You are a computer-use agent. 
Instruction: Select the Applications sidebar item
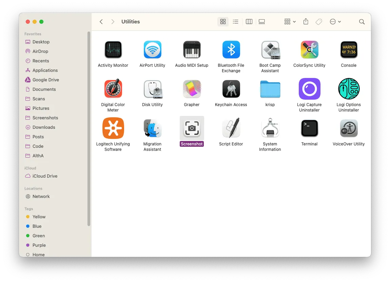[44, 70]
